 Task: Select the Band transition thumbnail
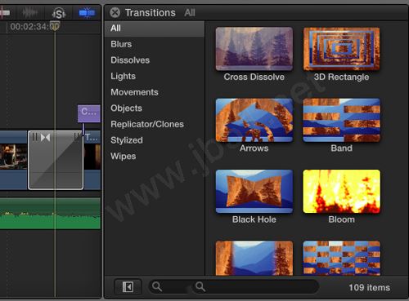(341, 120)
